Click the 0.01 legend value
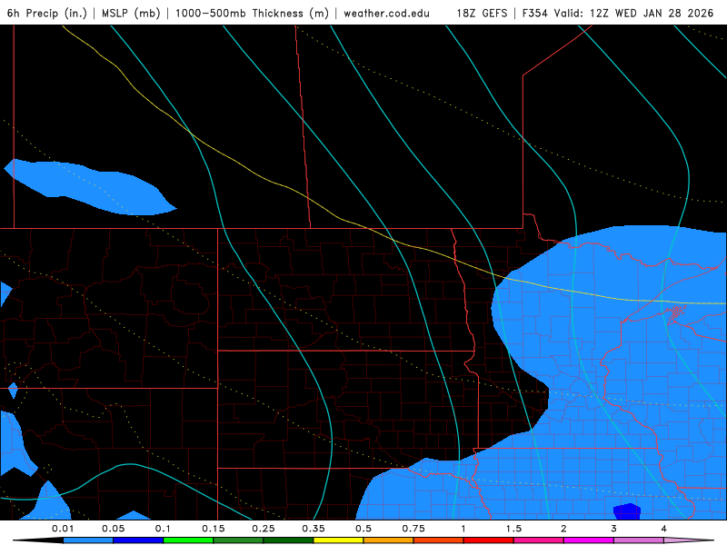The width and height of the screenshot is (727, 545). [63, 529]
